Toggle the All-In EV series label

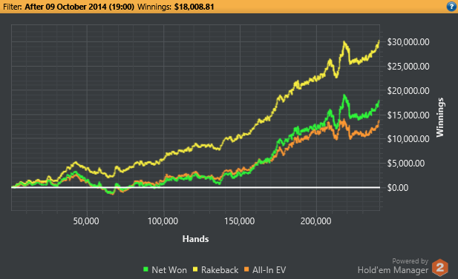coord(269,270)
